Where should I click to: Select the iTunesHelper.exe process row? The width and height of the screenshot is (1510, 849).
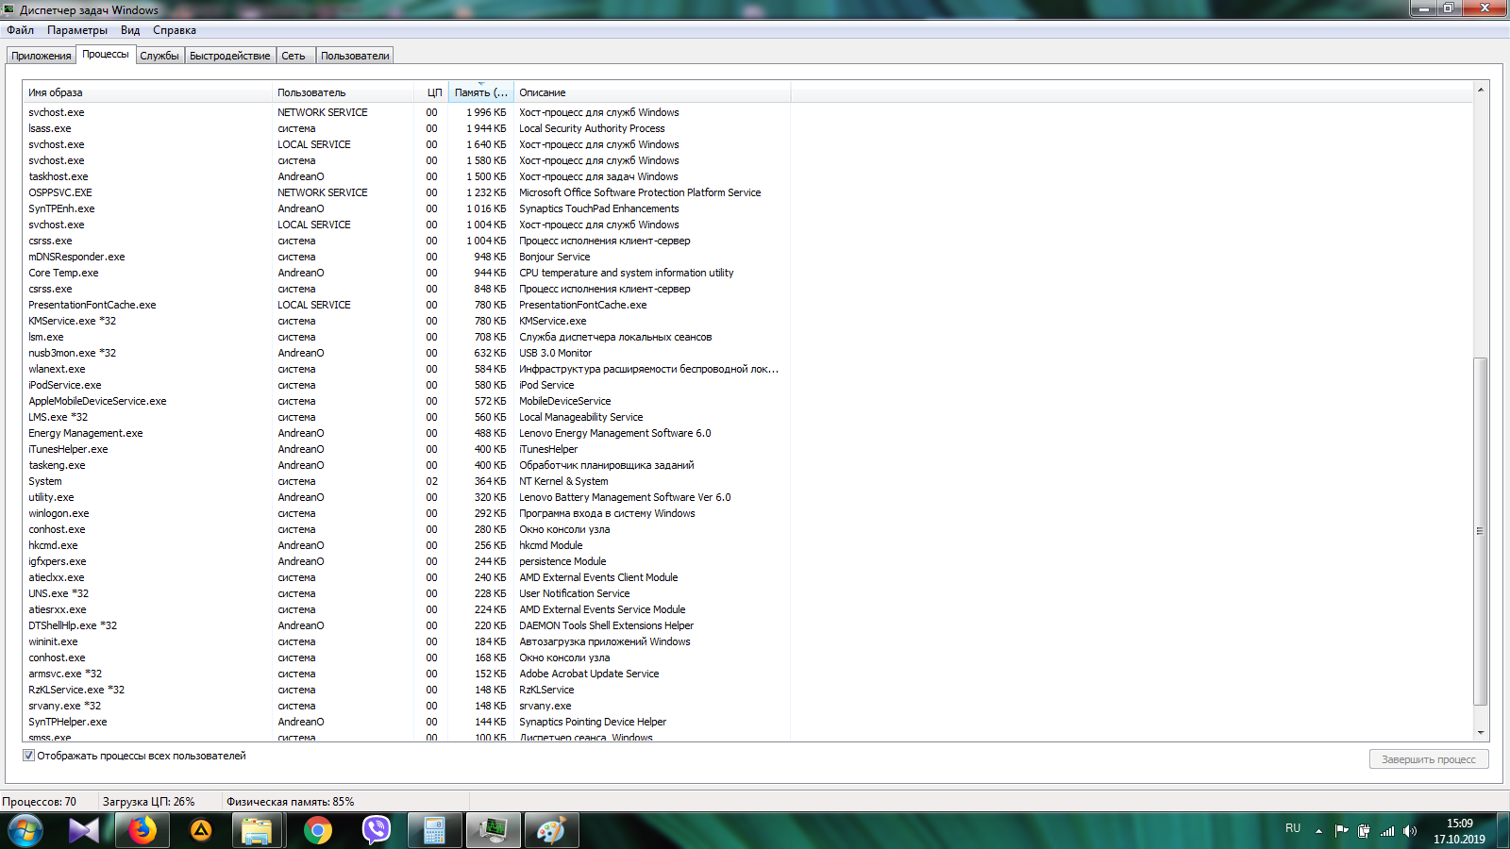click(x=406, y=449)
